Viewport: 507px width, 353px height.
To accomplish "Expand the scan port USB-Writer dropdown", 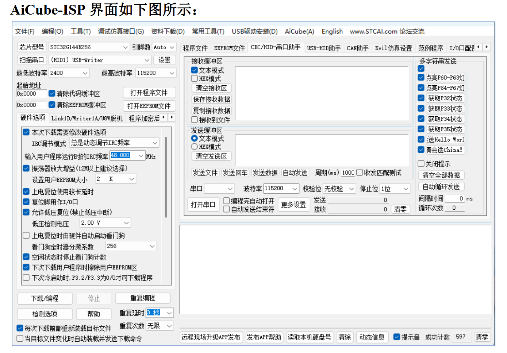I will [x=147, y=60].
